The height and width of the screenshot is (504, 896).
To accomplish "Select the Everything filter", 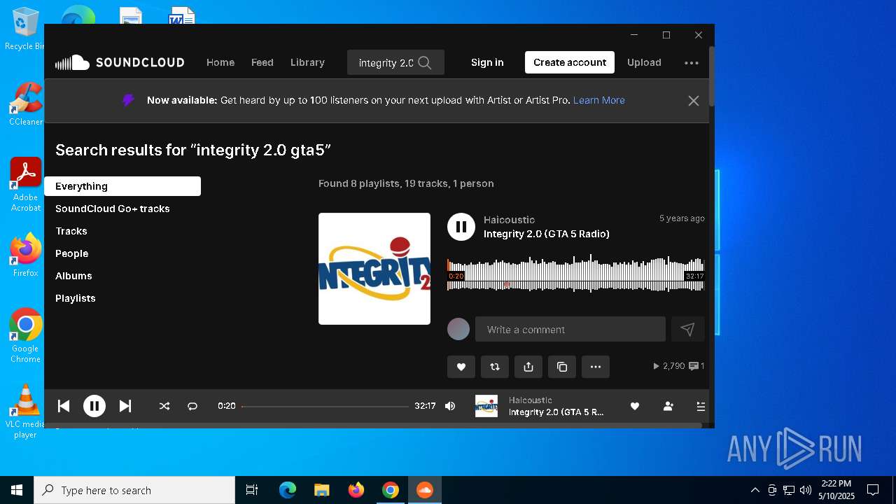I will pos(122,186).
